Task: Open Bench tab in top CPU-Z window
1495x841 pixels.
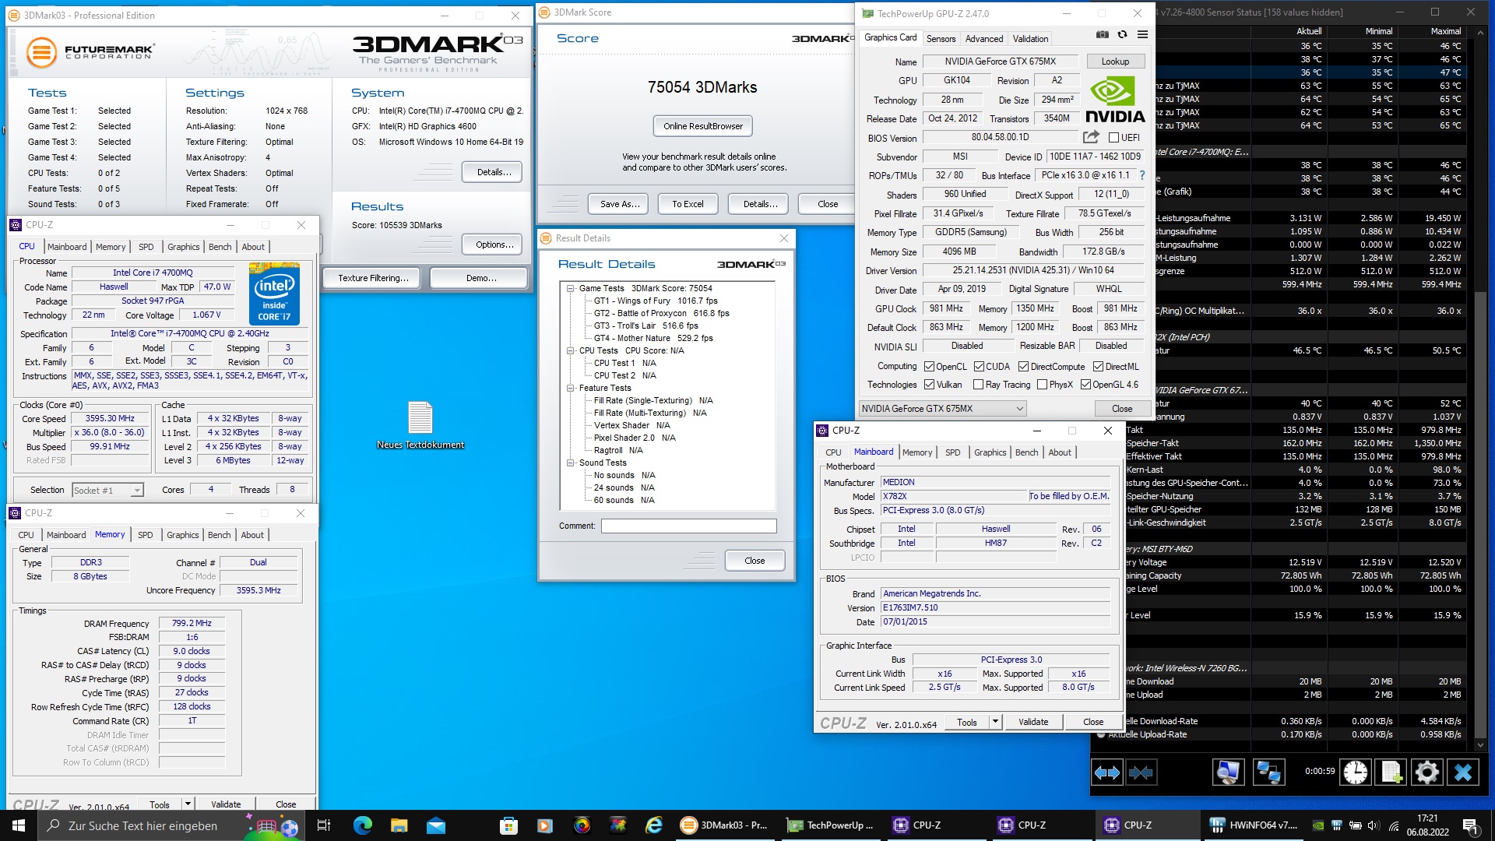Action: 220,247
